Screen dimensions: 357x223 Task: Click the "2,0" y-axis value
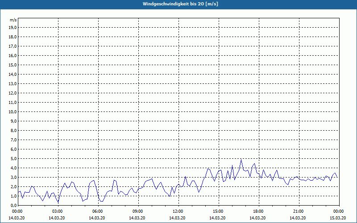tap(13, 186)
